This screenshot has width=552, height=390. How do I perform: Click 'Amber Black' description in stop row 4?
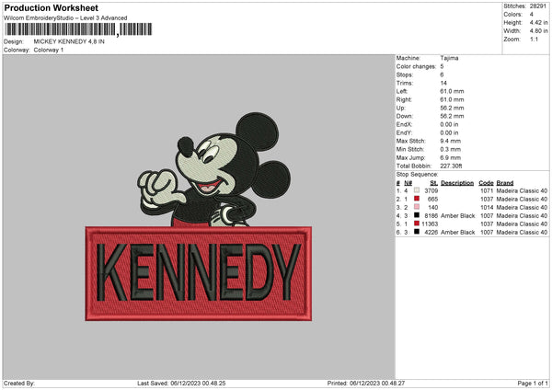(x=458, y=216)
